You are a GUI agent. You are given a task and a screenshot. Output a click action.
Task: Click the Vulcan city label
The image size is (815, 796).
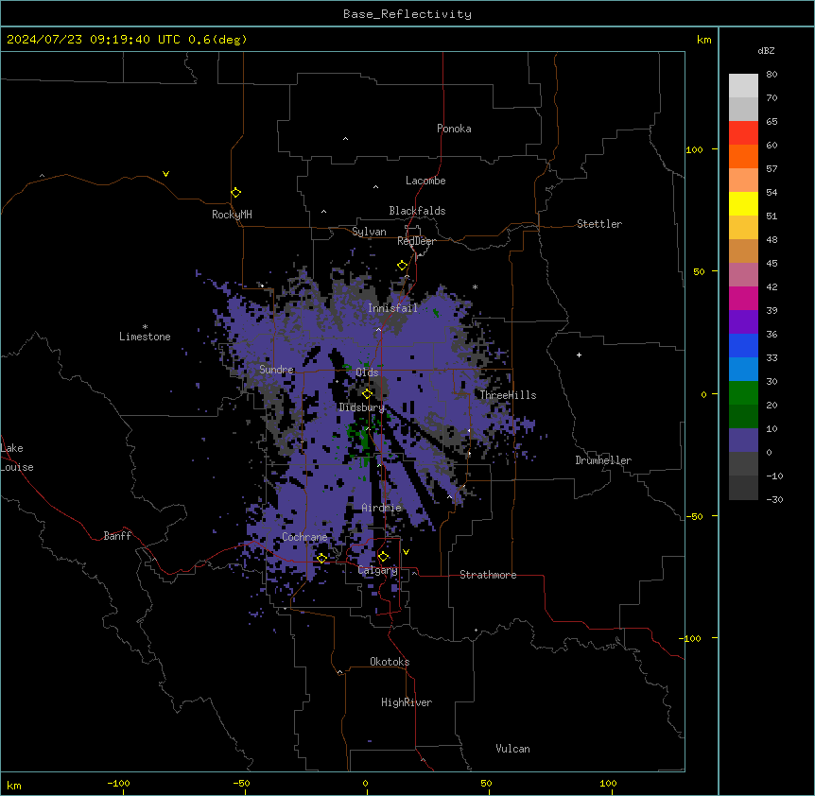pos(512,749)
